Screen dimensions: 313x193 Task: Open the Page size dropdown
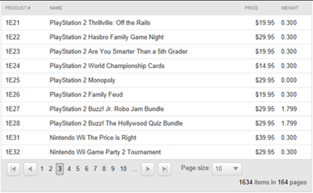click(x=227, y=169)
